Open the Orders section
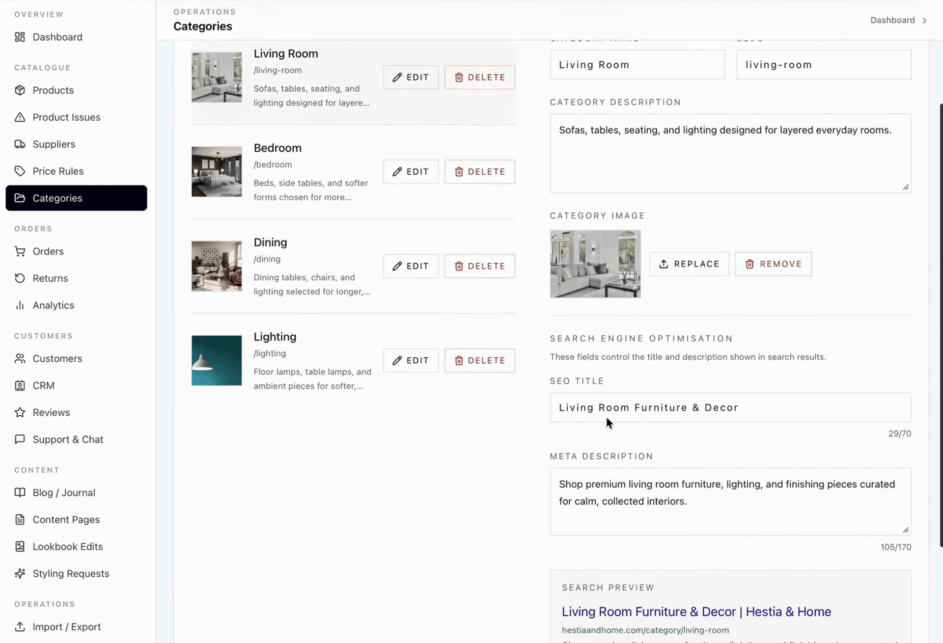 (76, 251)
